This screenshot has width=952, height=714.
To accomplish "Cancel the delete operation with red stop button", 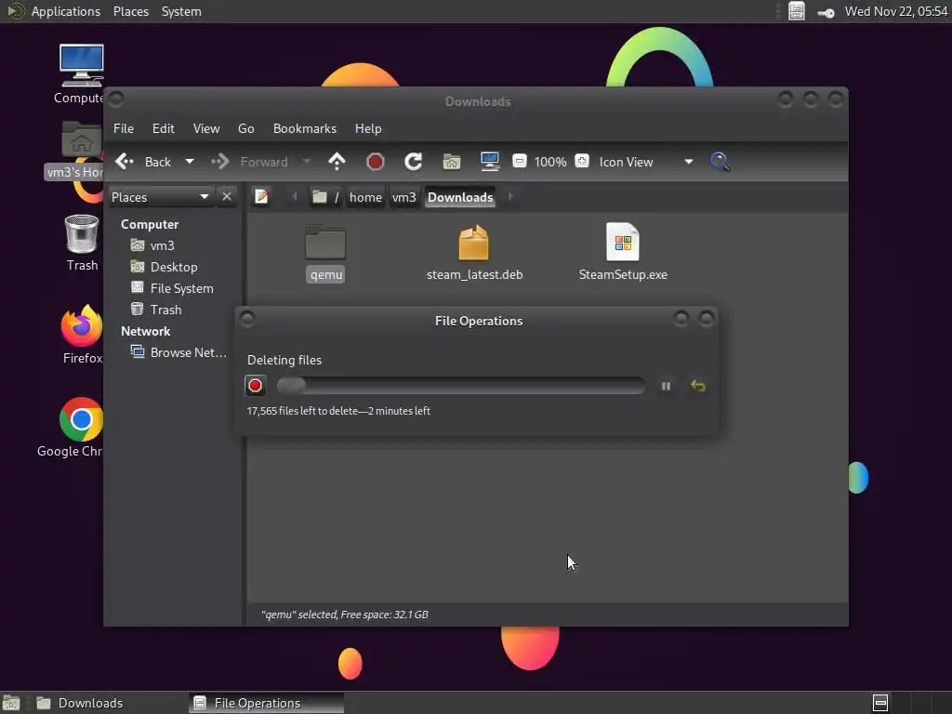I will click(256, 386).
